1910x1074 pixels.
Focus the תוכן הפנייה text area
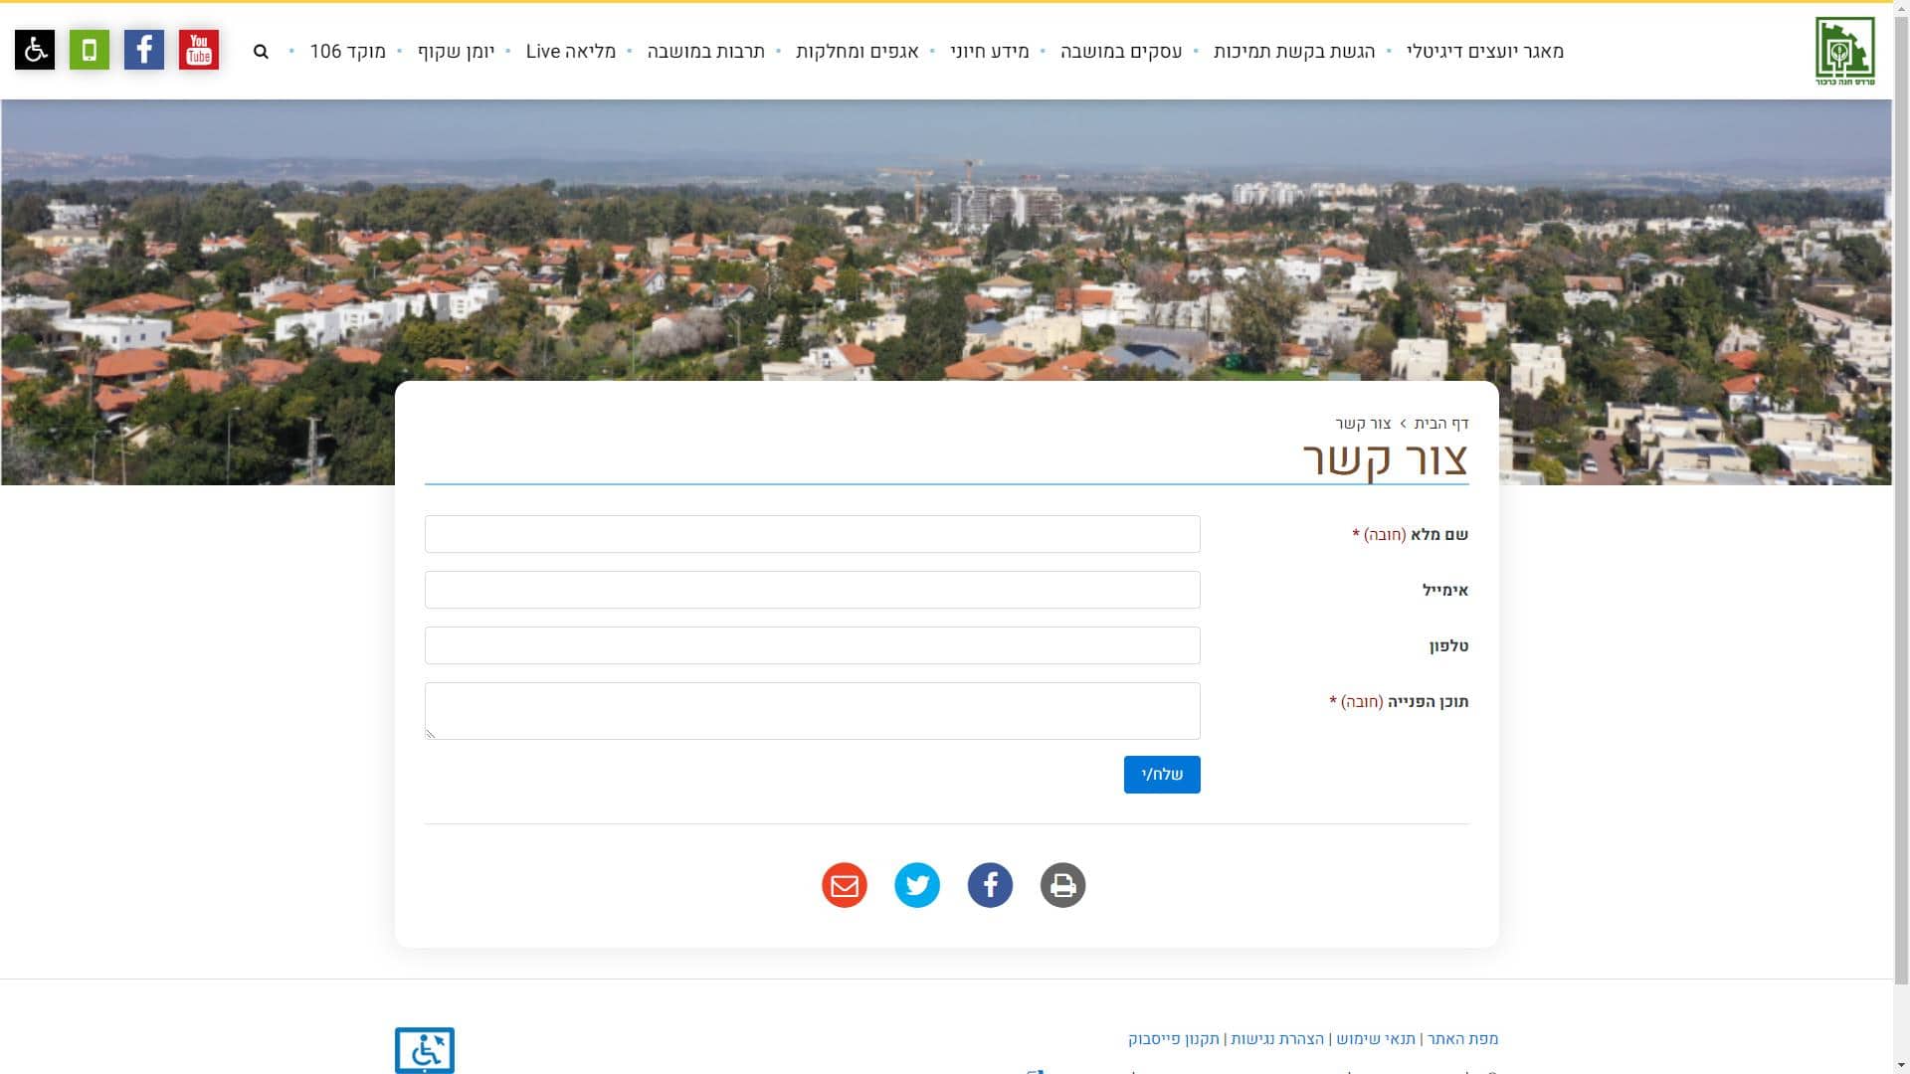coord(812,711)
